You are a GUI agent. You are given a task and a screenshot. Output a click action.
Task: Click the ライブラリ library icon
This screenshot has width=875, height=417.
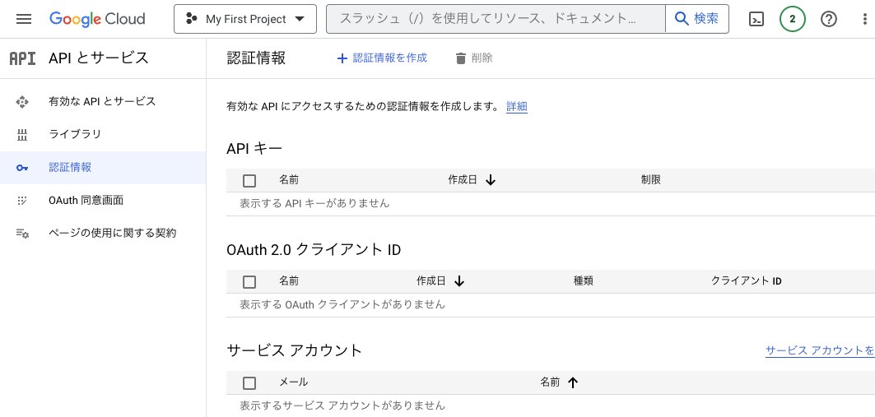pos(22,134)
